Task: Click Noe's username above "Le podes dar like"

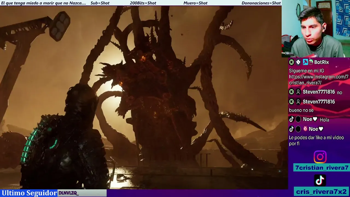Action: pos(316,129)
